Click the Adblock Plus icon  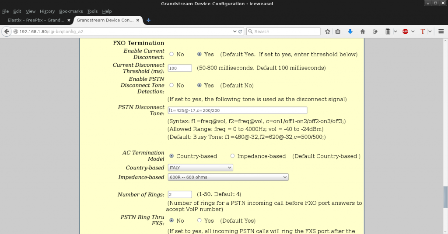coord(405,31)
